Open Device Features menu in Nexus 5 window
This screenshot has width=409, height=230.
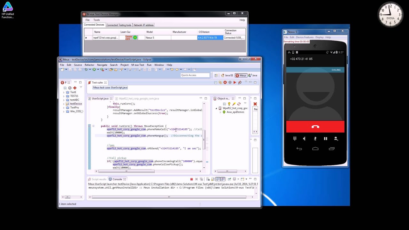coord(305,37)
